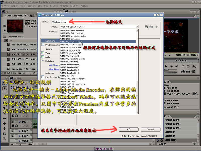
Task: Click the Output icon in monitor controls
Action: point(193,66)
